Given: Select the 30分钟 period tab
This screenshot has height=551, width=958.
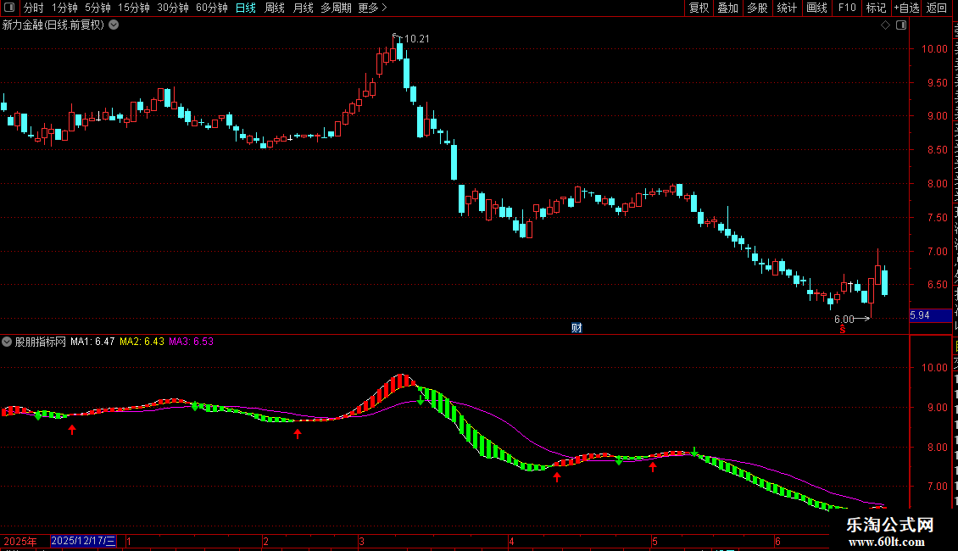Looking at the screenshot, I should [173, 8].
